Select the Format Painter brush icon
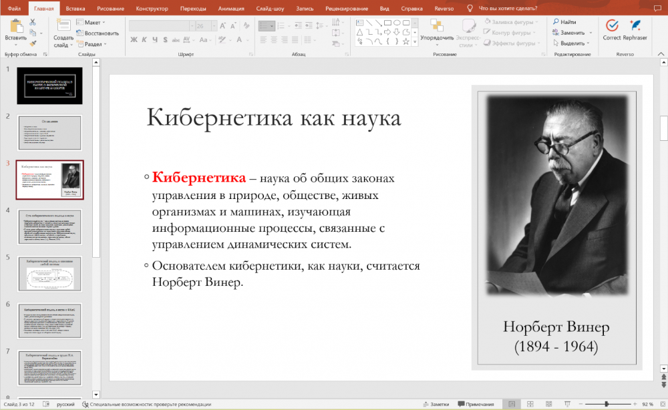The height and width of the screenshot is (410, 668). point(32,43)
